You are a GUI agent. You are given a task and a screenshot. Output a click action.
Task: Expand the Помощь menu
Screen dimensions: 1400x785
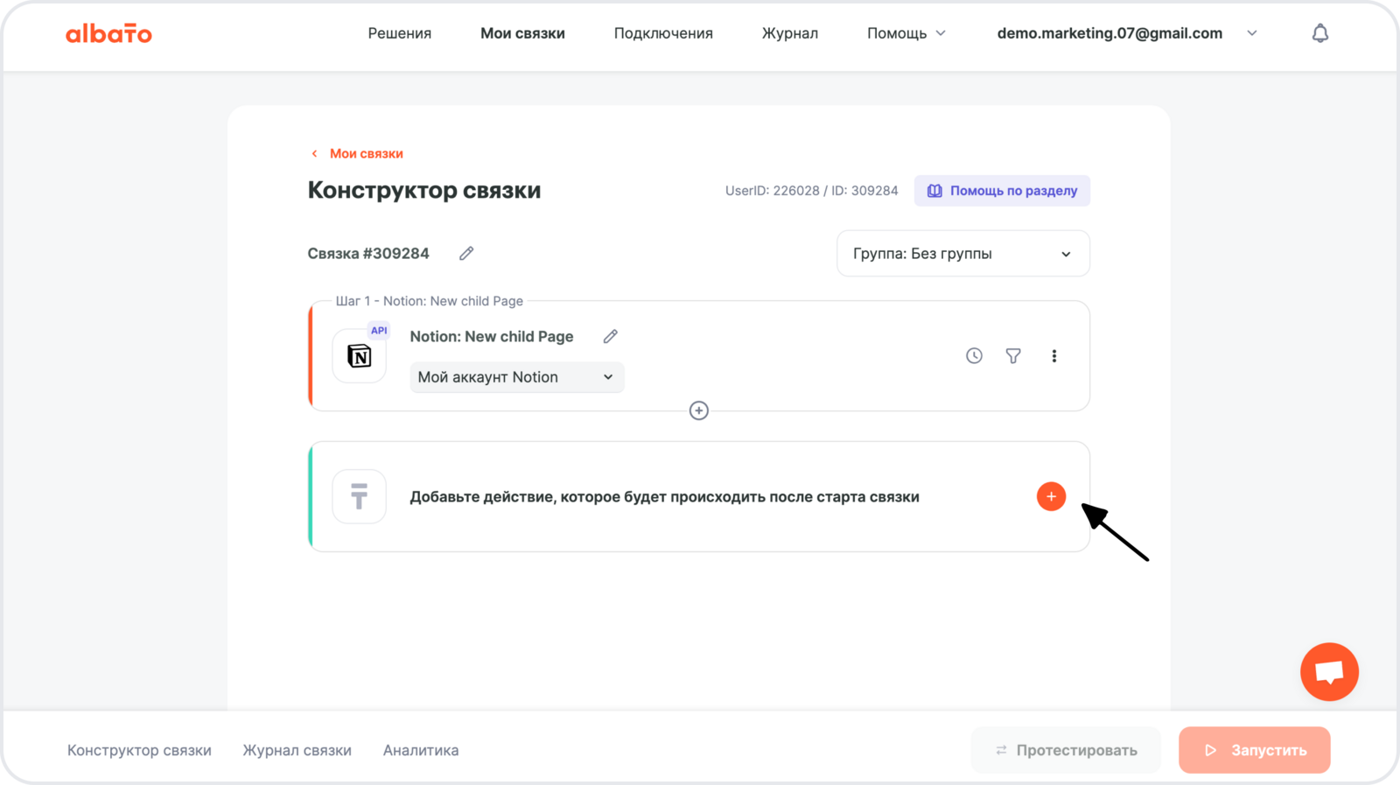906,33
